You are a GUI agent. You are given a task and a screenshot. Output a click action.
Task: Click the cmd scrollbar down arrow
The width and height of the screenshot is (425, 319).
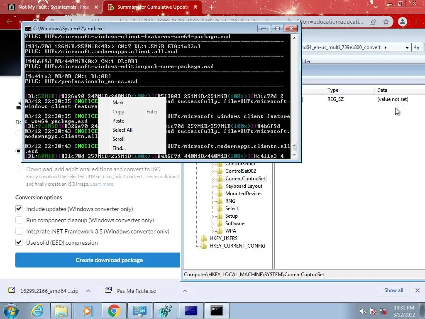[x=294, y=155]
